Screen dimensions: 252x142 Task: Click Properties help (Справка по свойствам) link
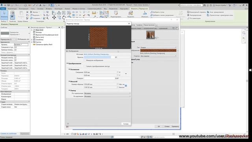coord(8,134)
